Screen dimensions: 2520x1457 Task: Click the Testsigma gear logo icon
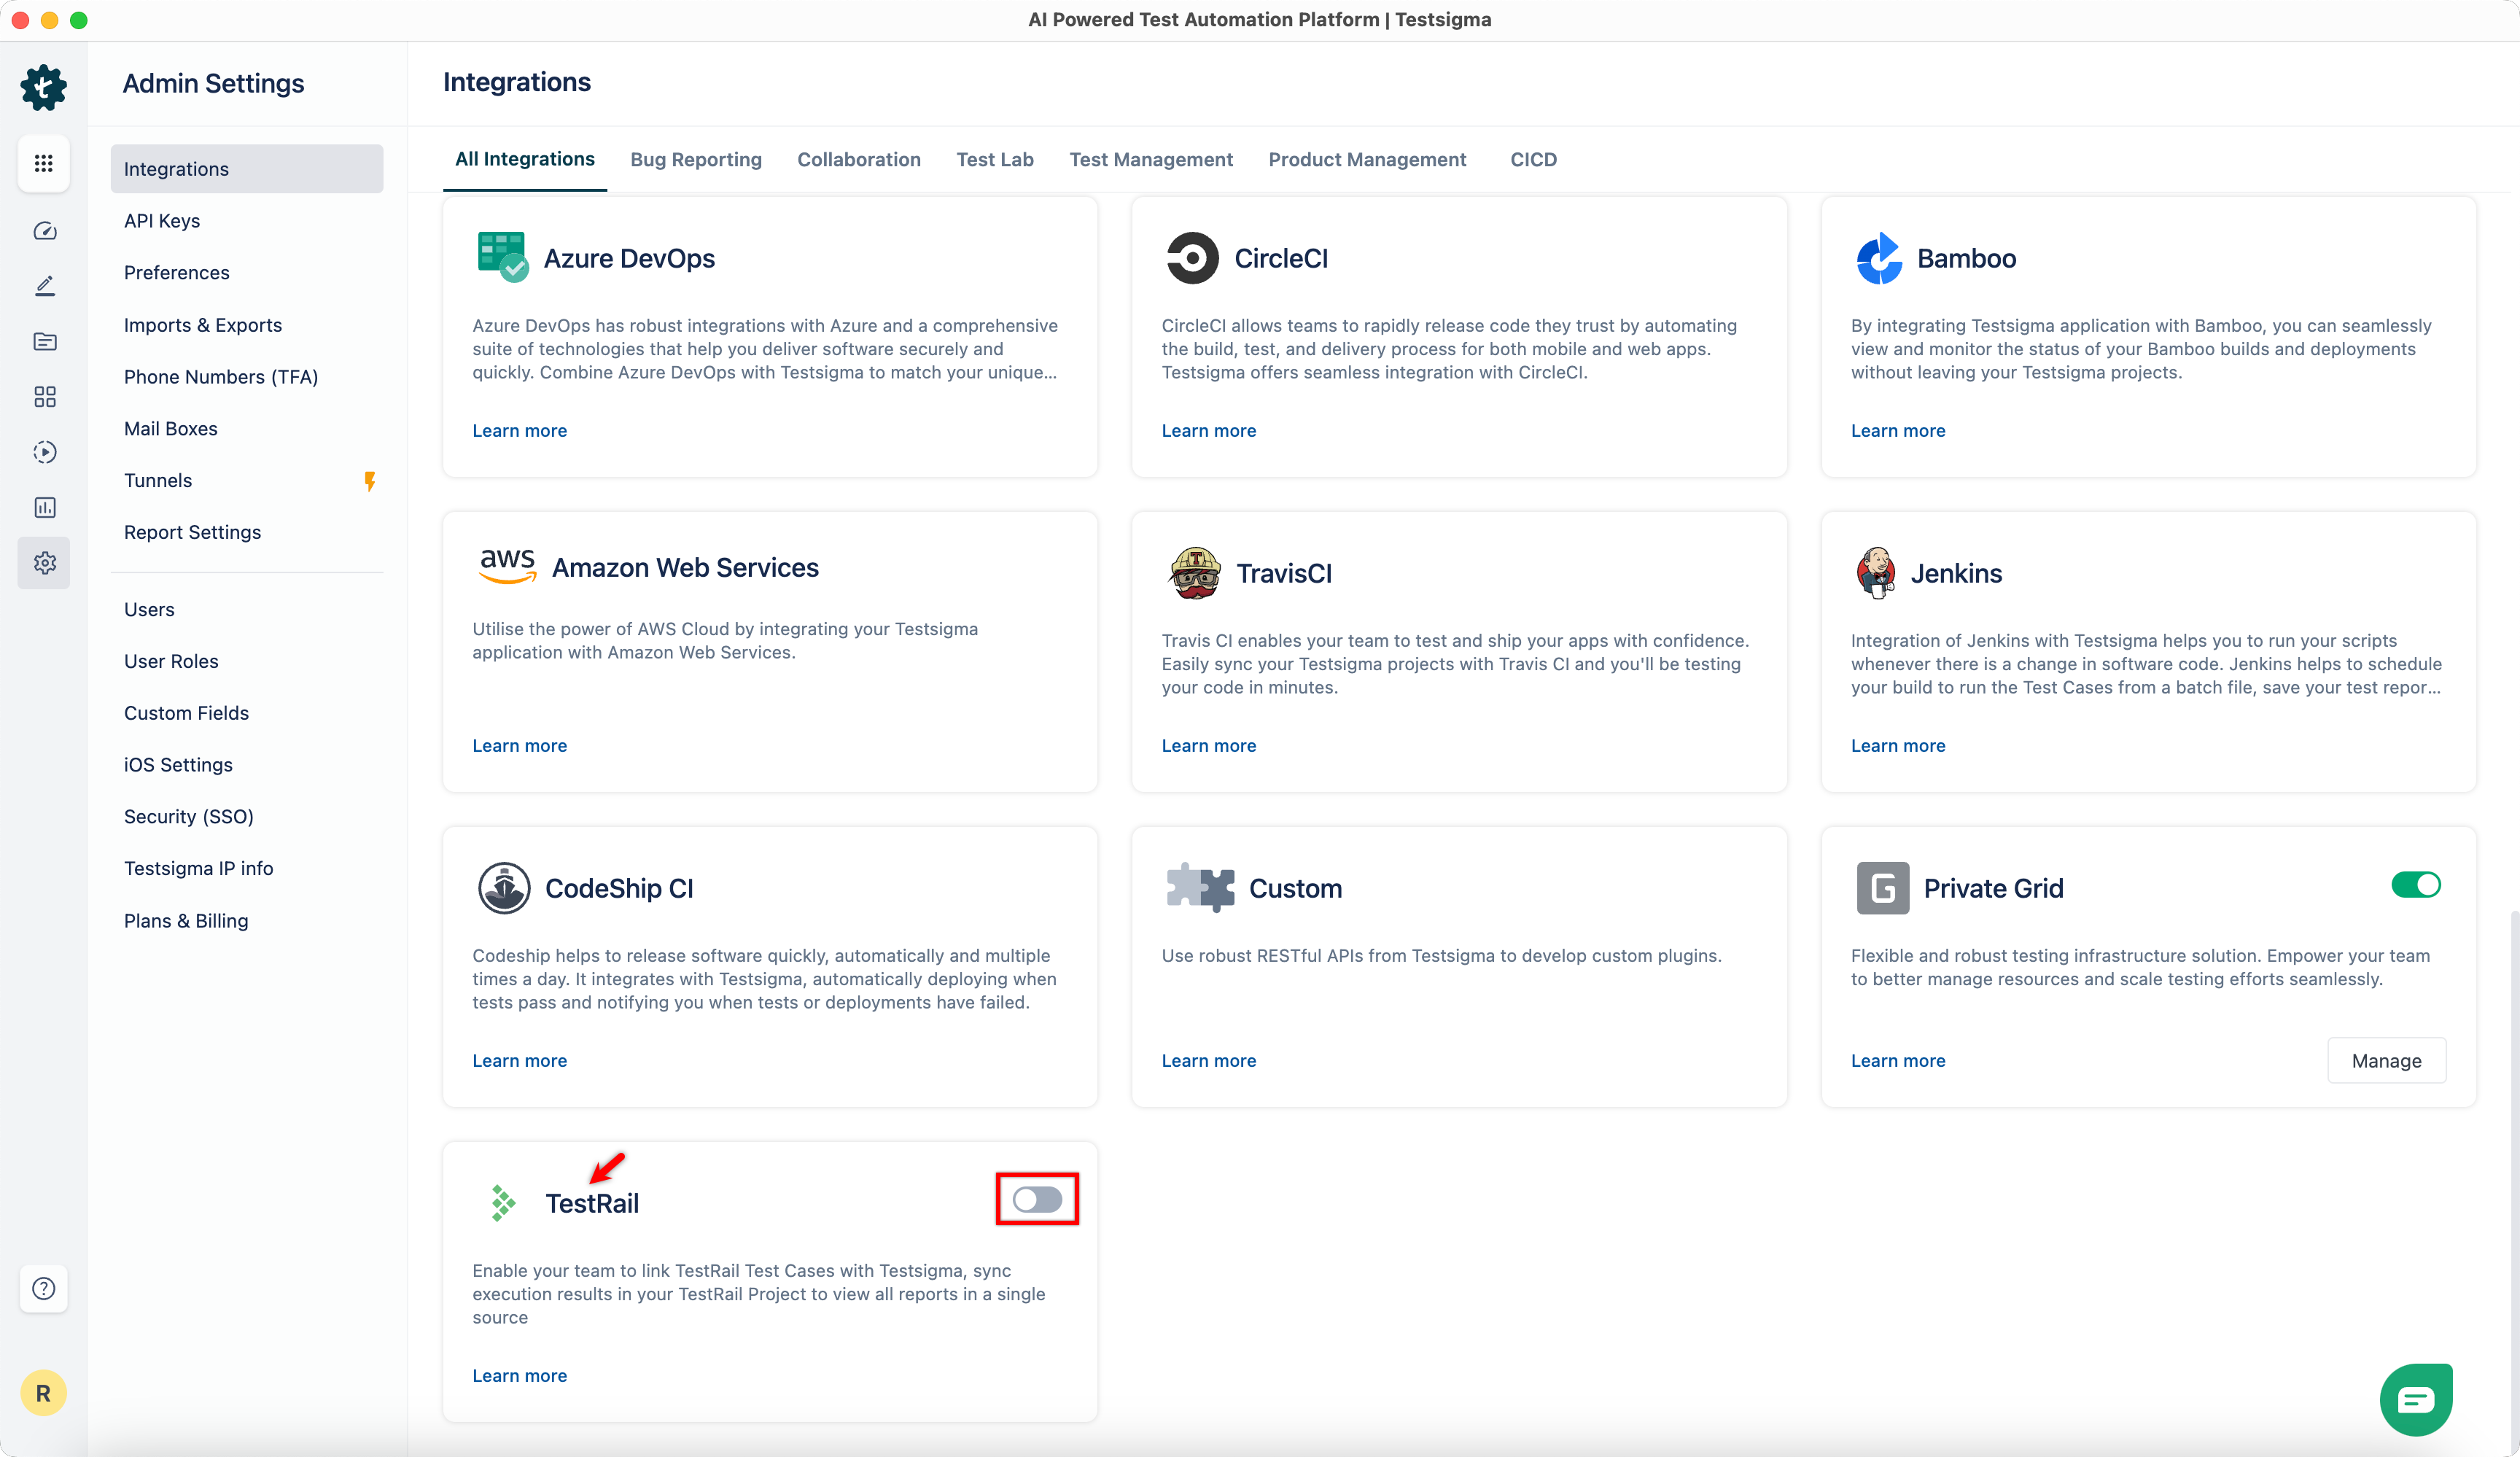tap(43, 88)
